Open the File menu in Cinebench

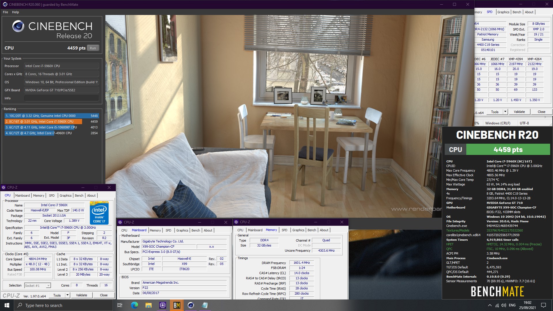pos(5,12)
